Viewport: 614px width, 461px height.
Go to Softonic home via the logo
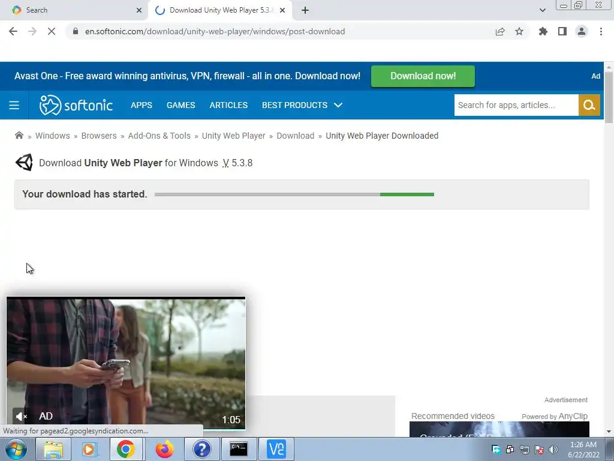pos(76,105)
